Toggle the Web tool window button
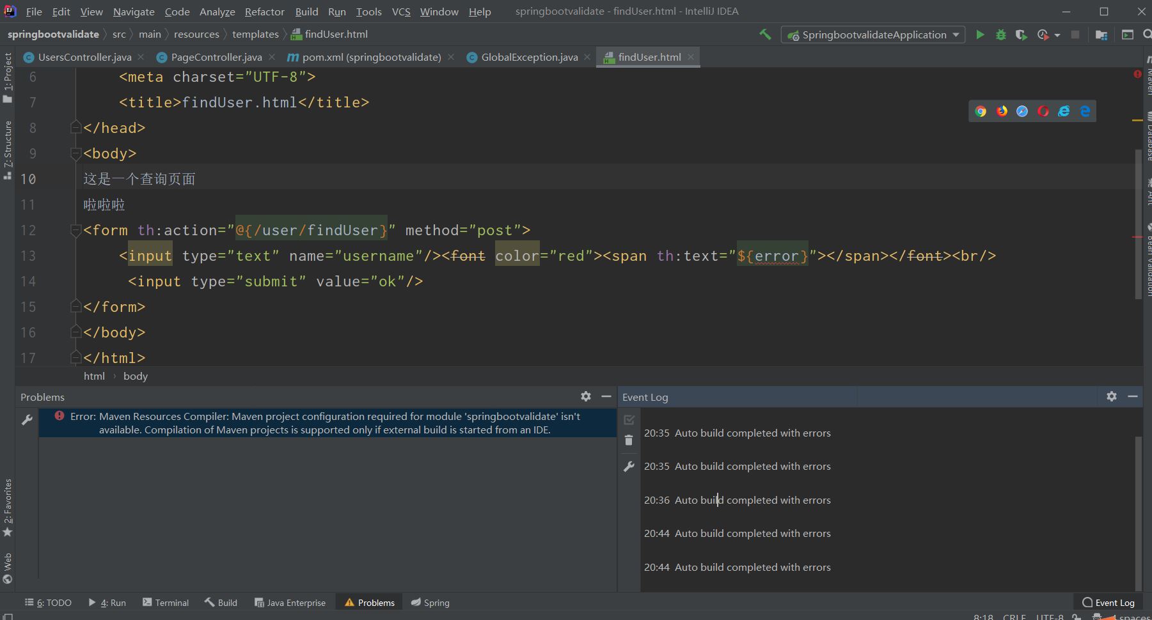This screenshot has height=620, width=1152. (8, 569)
